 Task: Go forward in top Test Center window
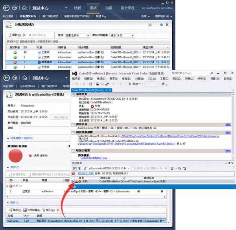(x=15, y=8)
